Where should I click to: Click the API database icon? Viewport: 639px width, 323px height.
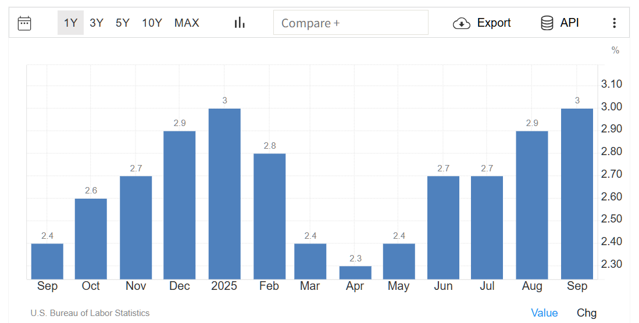click(x=547, y=23)
